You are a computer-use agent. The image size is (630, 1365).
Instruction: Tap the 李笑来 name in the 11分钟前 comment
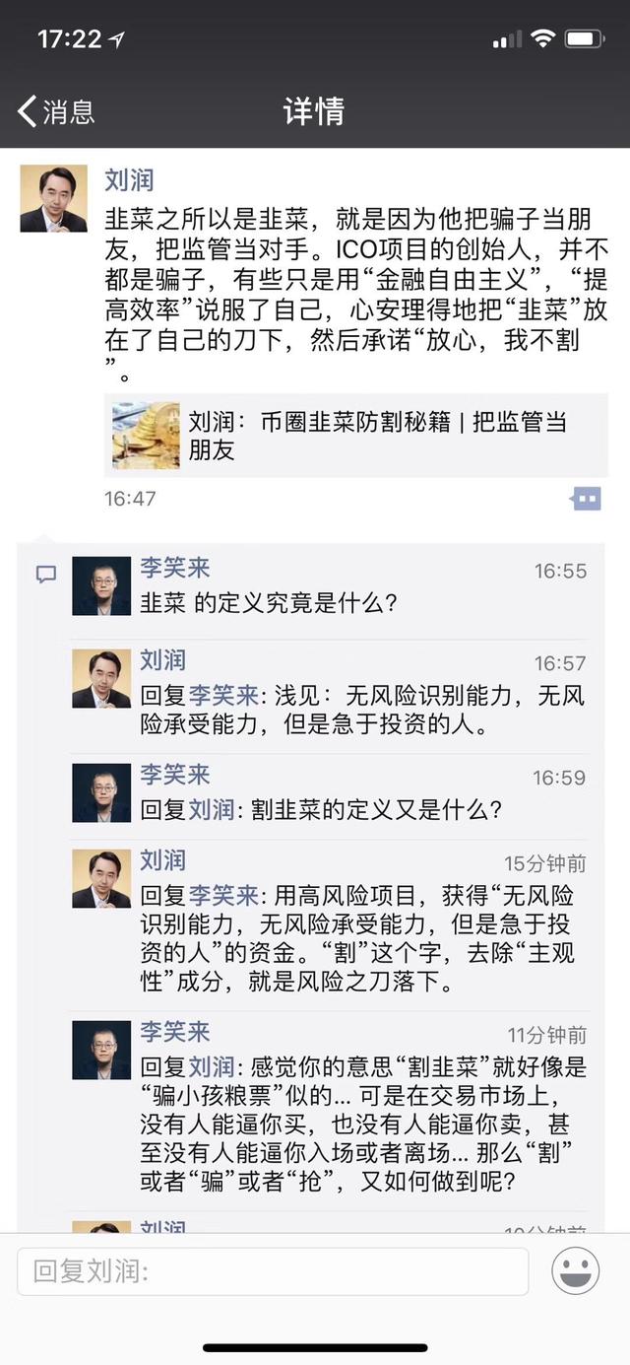point(174,1032)
